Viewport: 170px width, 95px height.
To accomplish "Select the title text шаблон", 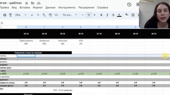I will (15, 3).
